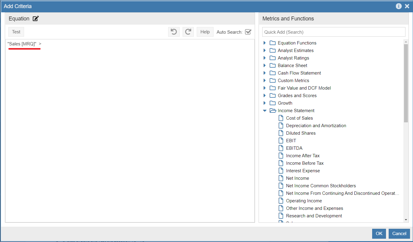Click the Test button

pyautogui.click(x=16, y=32)
